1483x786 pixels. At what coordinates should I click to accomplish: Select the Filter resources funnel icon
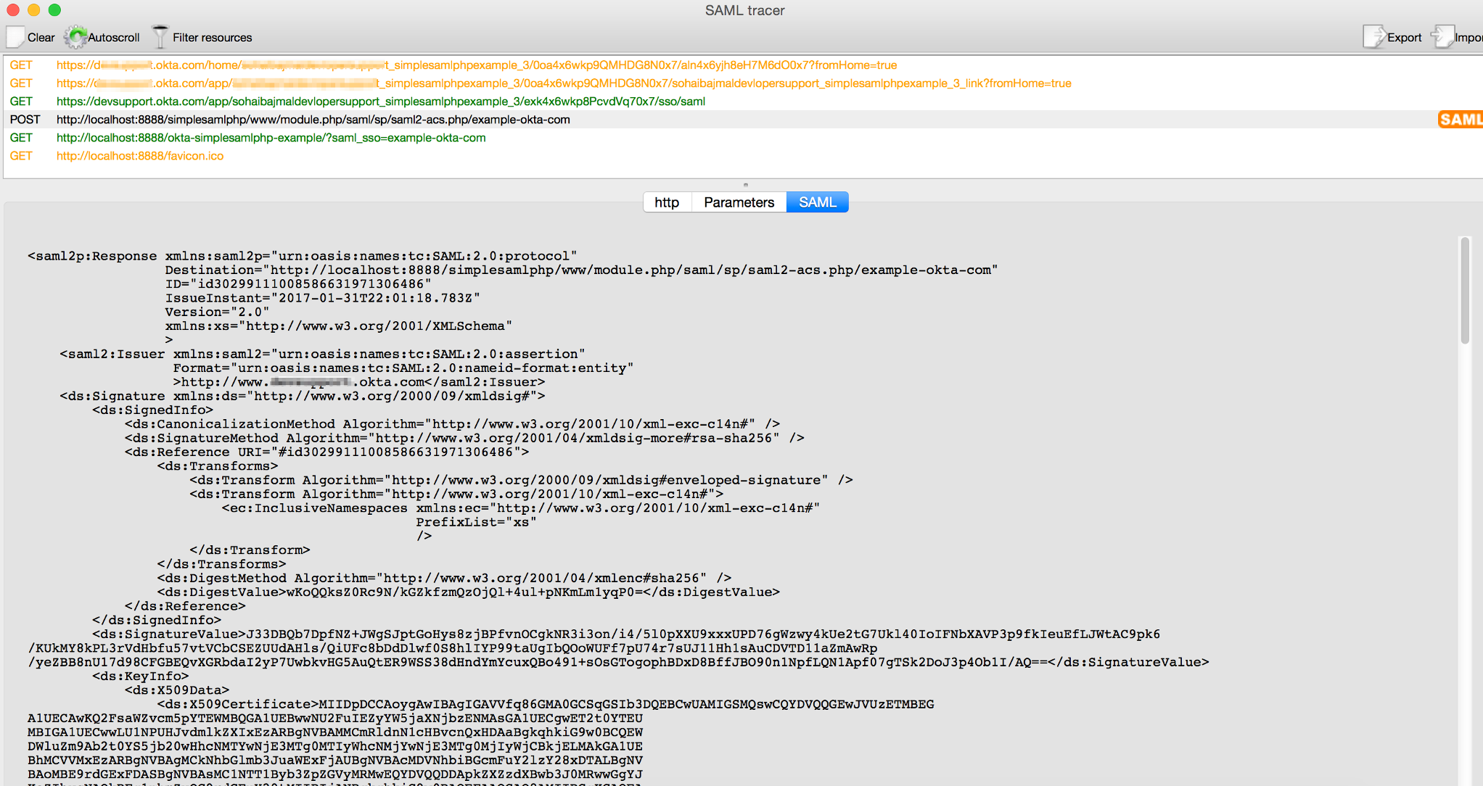[x=160, y=36]
